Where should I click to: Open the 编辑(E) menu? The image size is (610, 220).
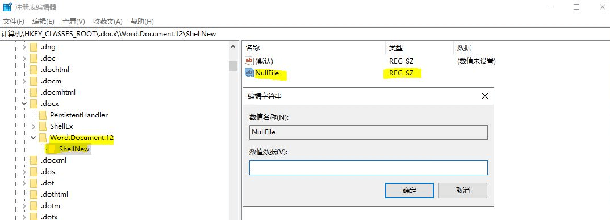(x=43, y=22)
